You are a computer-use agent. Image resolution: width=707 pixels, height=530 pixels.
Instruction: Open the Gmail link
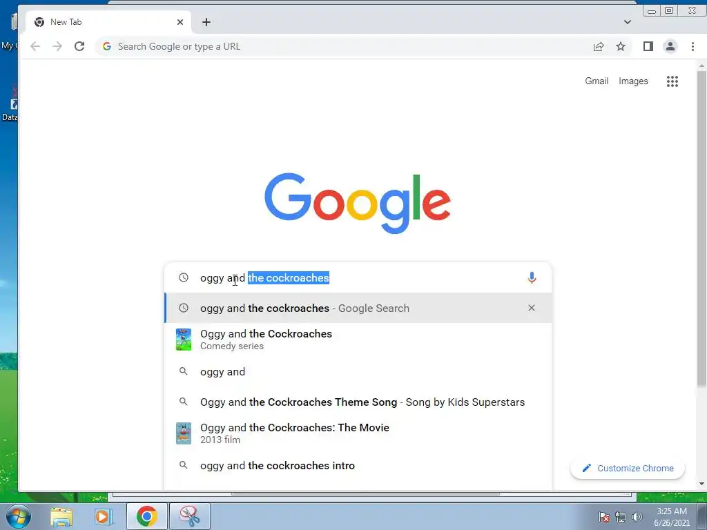pos(597,81)
